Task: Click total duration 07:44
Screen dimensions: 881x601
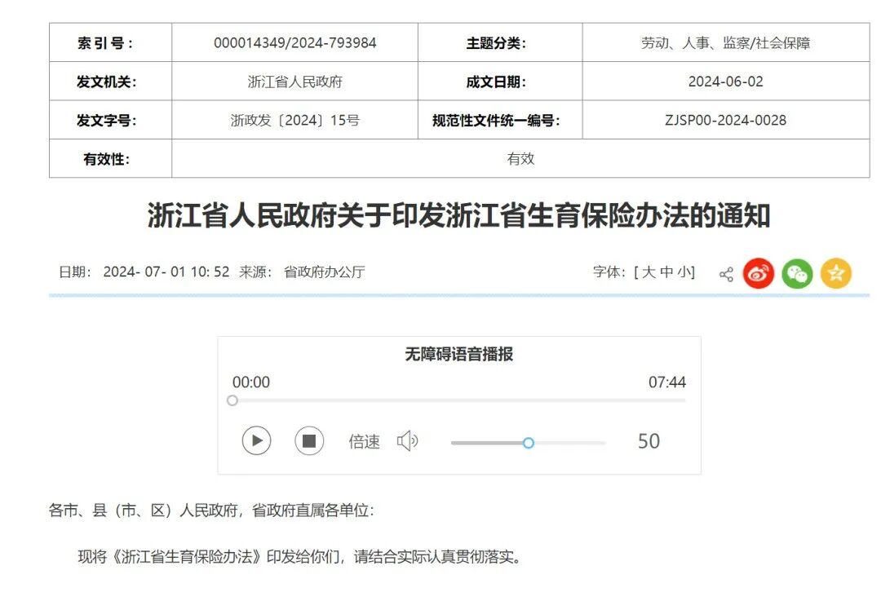Action: click(667, 382)
